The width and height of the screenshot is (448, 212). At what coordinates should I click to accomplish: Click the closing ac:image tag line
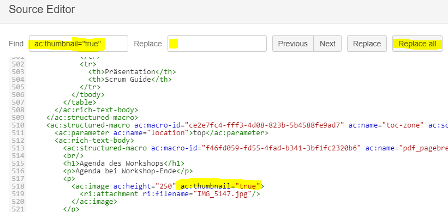click(x=94, y=202)
